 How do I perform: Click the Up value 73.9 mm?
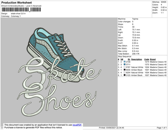click(x=136, y=35)
